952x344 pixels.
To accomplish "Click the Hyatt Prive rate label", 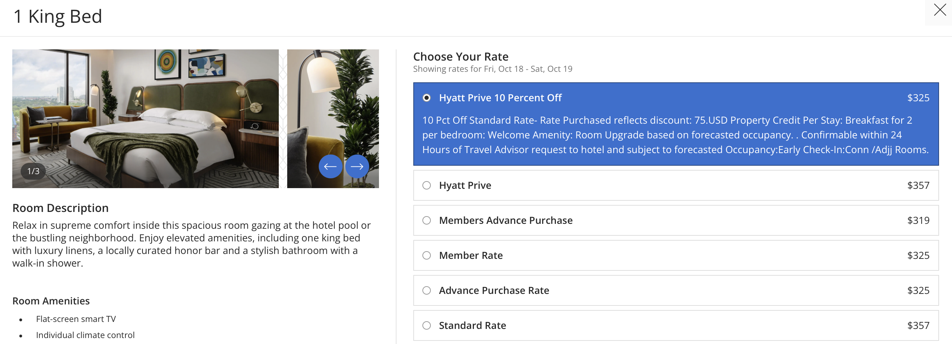I will (x=465, y=185).
